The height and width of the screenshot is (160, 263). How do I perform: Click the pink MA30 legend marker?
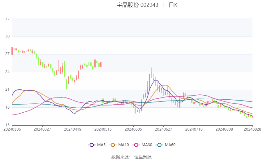(136, 145)
